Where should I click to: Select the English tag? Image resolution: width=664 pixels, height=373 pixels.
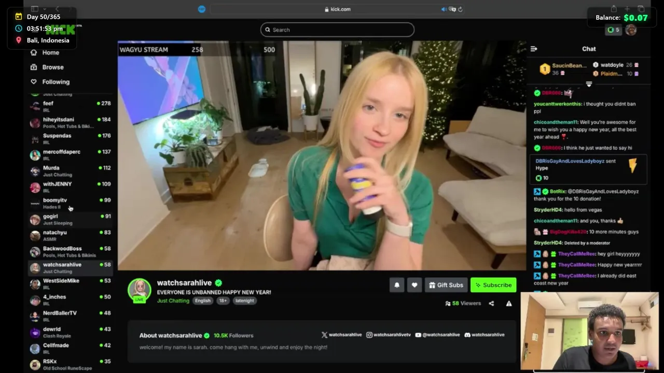(x=203, y=300)
